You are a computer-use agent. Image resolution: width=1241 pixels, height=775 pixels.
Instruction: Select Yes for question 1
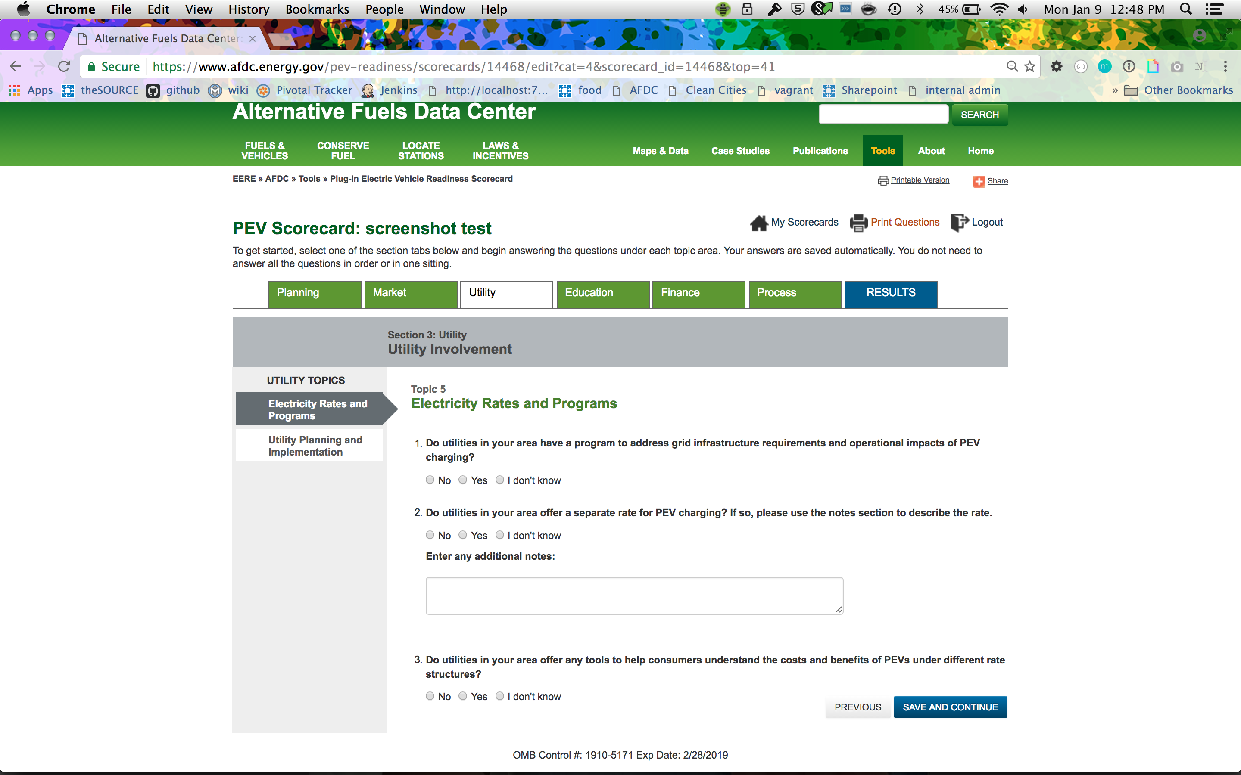[462, 480]
